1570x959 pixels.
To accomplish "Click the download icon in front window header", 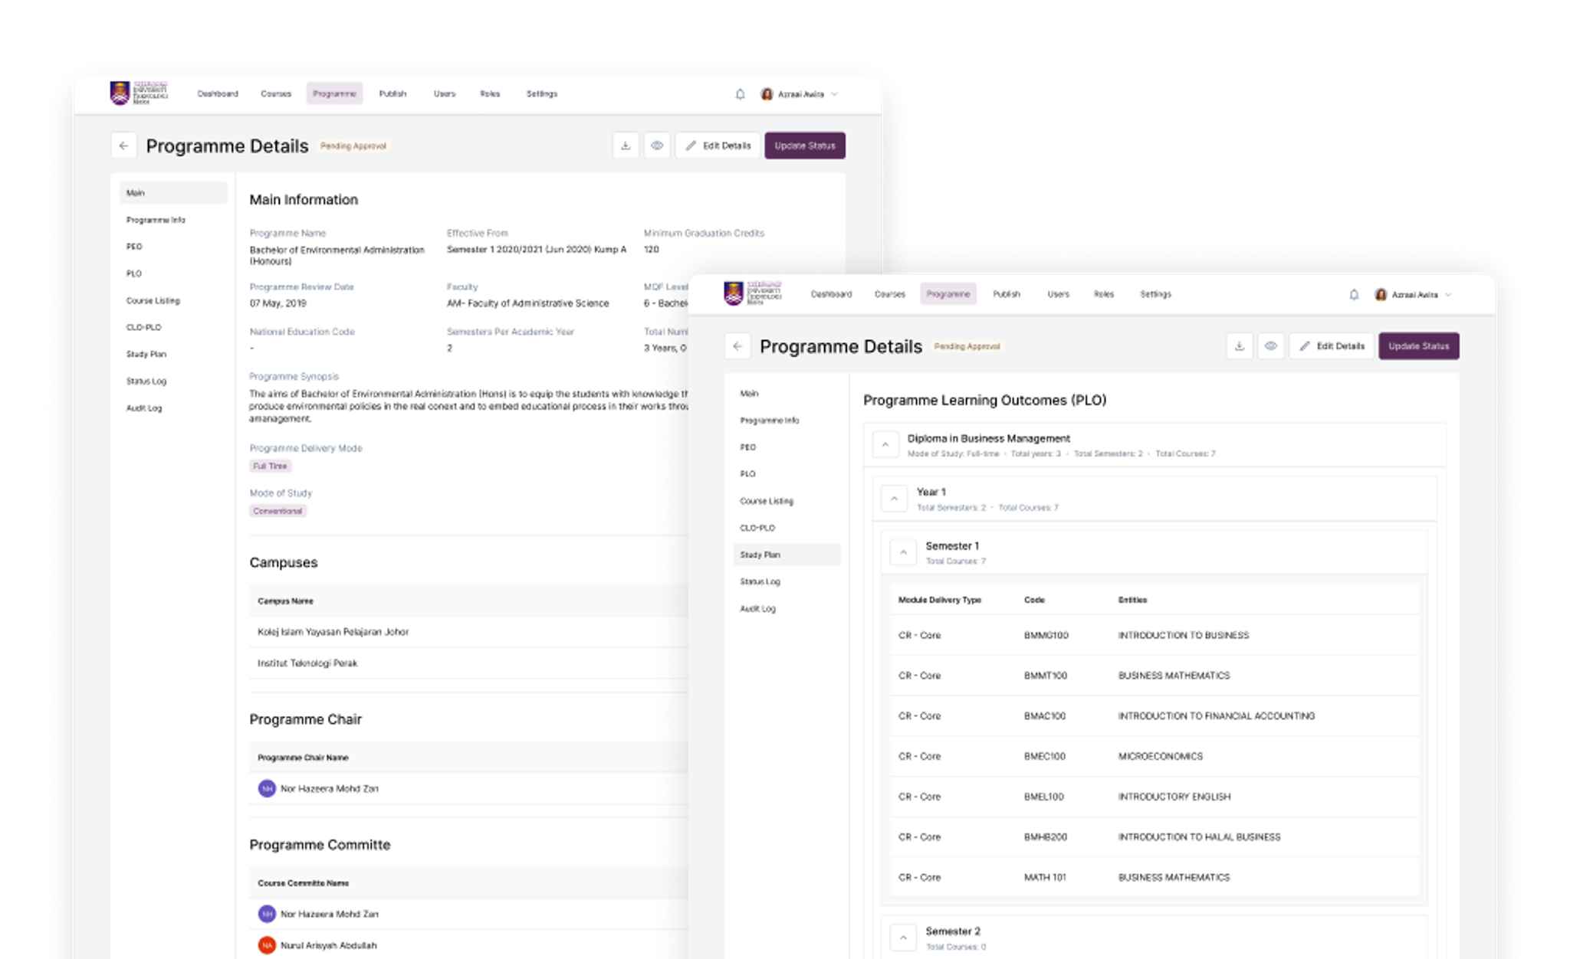I will 1240,346.
